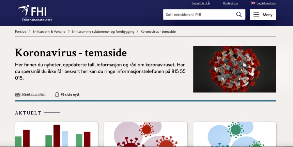Go to the 'Forside' breadcrumb
Image resolution: width=293 pixels, height=147 pixels.
(20, 32)
